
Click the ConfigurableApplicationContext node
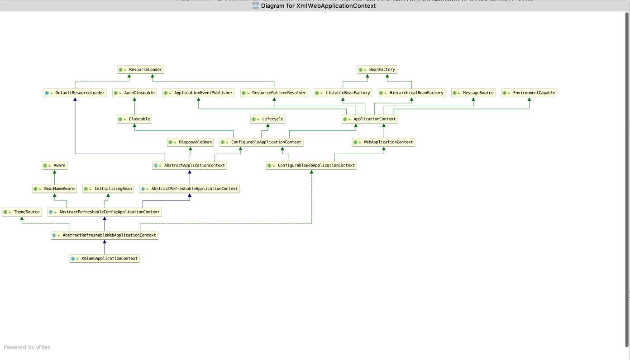pyautogui.click(x=261, y=142)
